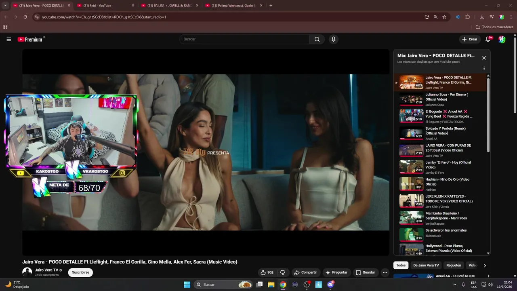Click the Compartir share button
This screenshot has width=517, height=291.
305,272
